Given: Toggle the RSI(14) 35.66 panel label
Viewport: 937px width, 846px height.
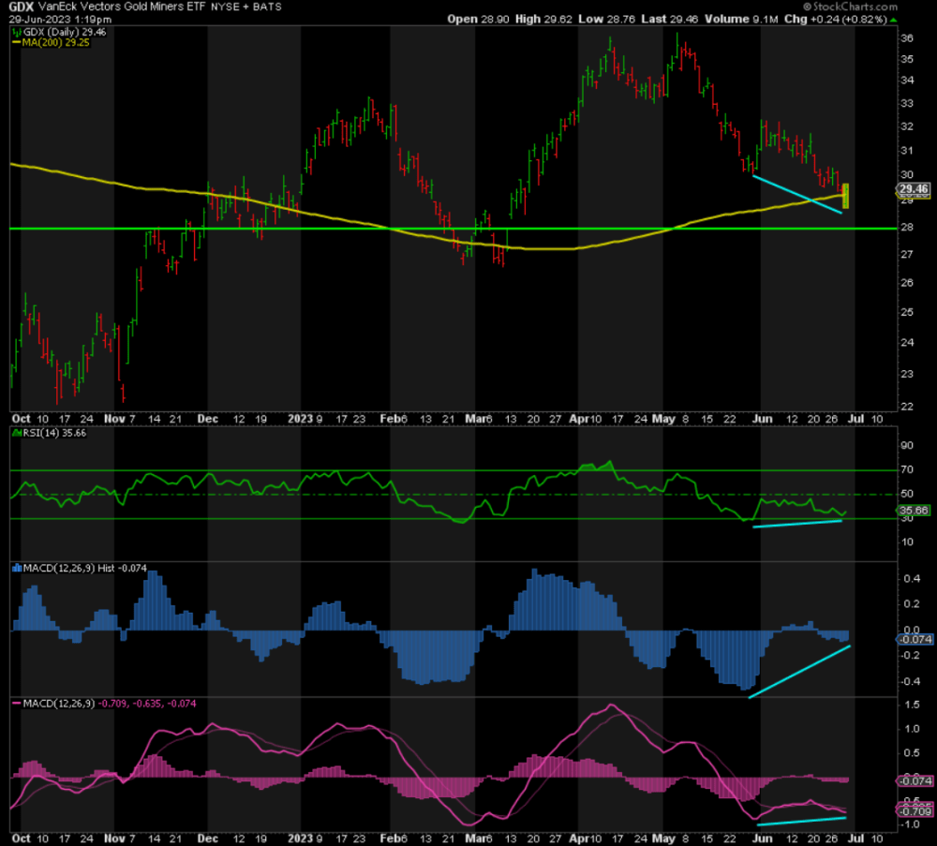Looking at the screenshot, I should click(x=54, y=433).
